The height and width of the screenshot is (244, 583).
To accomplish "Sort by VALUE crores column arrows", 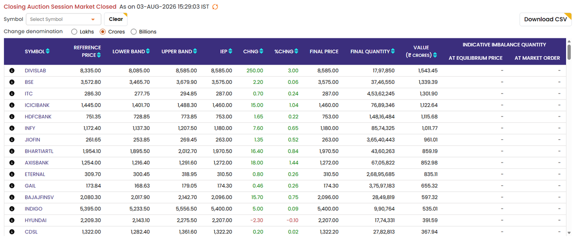I will 435,55.
